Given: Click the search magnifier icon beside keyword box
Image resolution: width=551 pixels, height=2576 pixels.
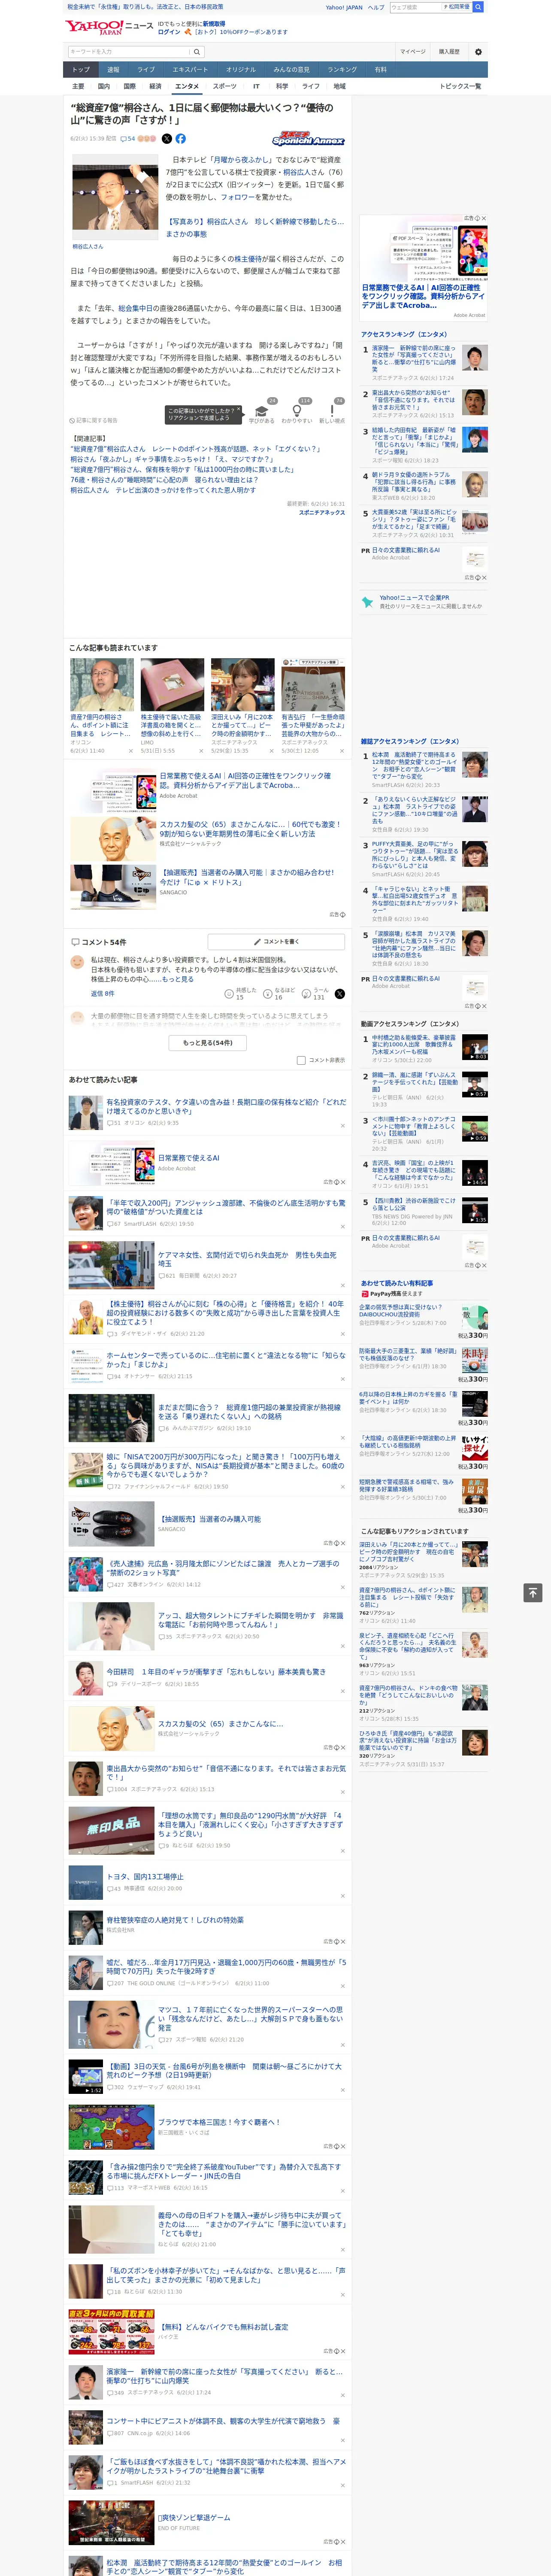Looking at the screenshot, I should [197, 52].
